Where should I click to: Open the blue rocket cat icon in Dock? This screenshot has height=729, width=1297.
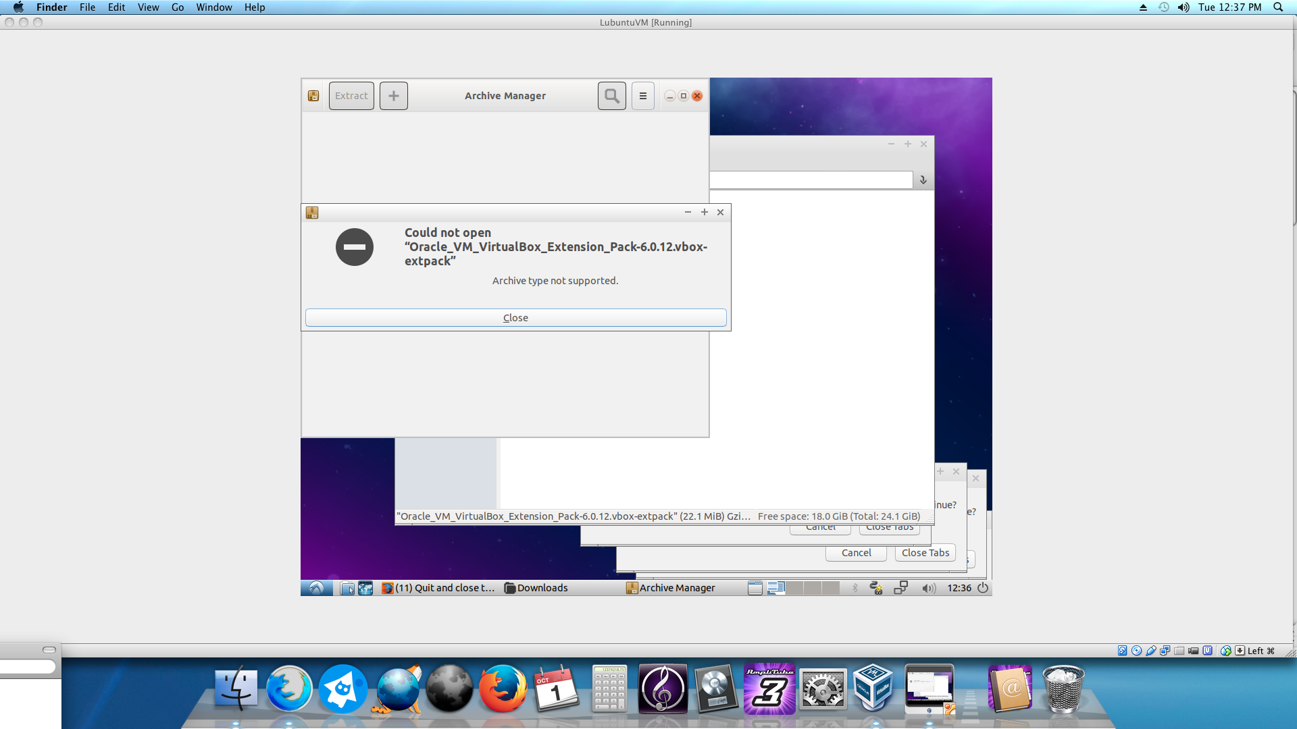342,689
